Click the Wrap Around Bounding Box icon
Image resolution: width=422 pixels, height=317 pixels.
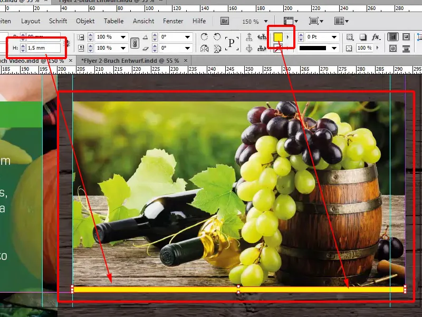coord(406,36)
